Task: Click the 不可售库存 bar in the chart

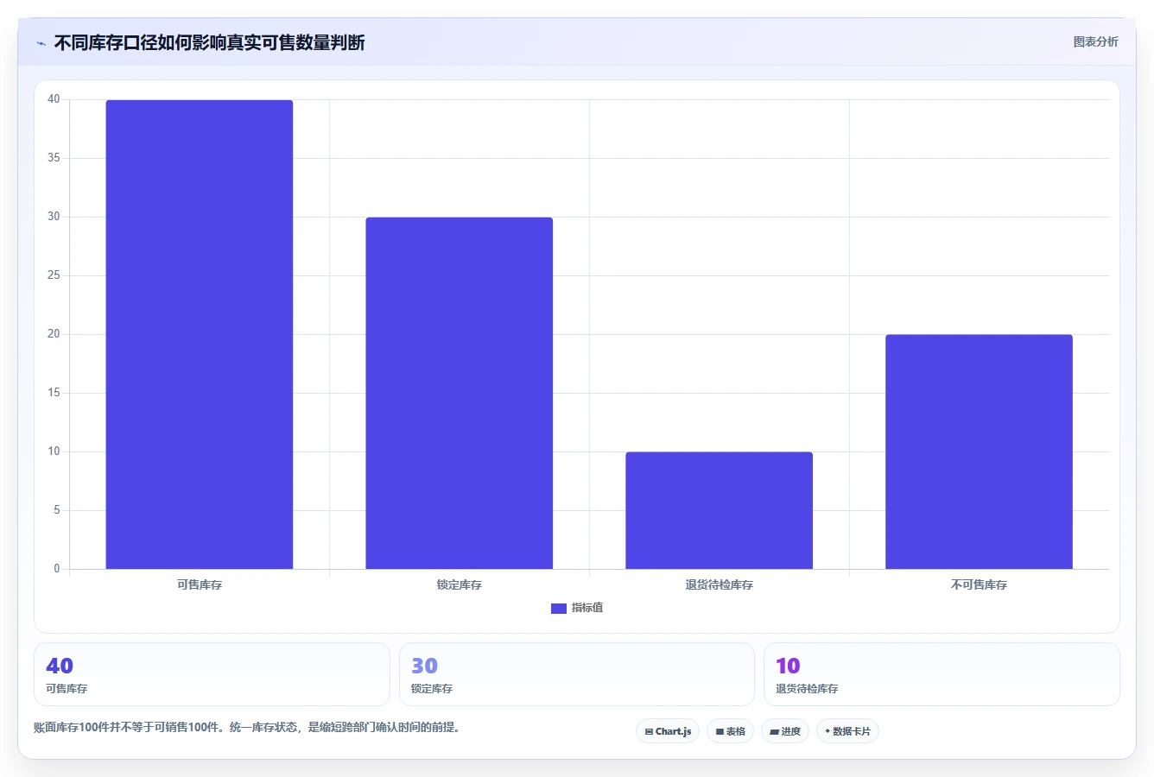Action: [979, 452]
